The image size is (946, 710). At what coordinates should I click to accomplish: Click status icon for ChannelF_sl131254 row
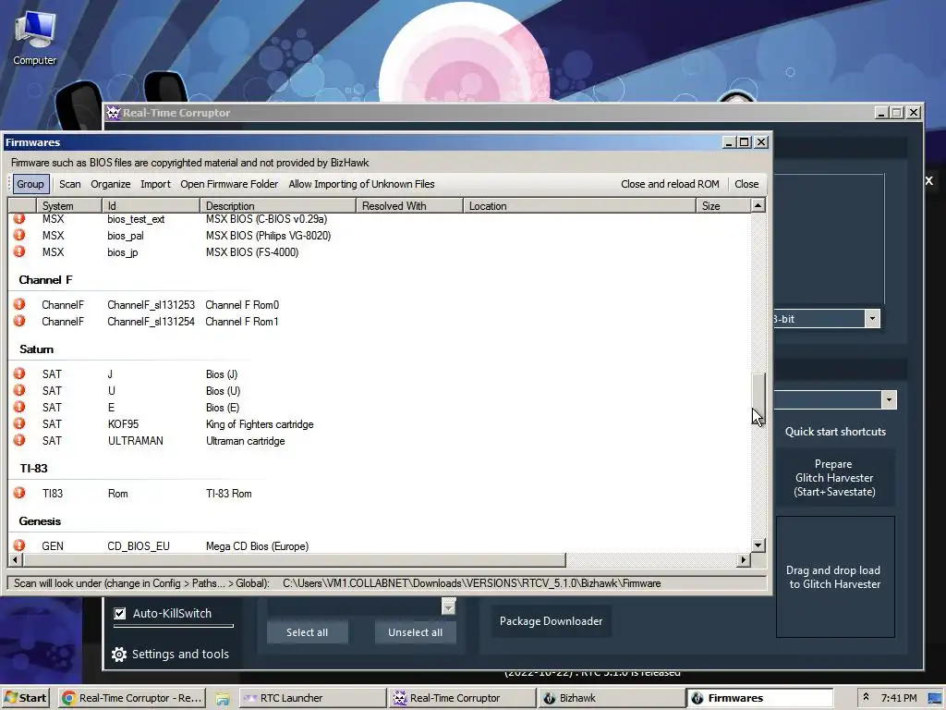coord(19,321)
